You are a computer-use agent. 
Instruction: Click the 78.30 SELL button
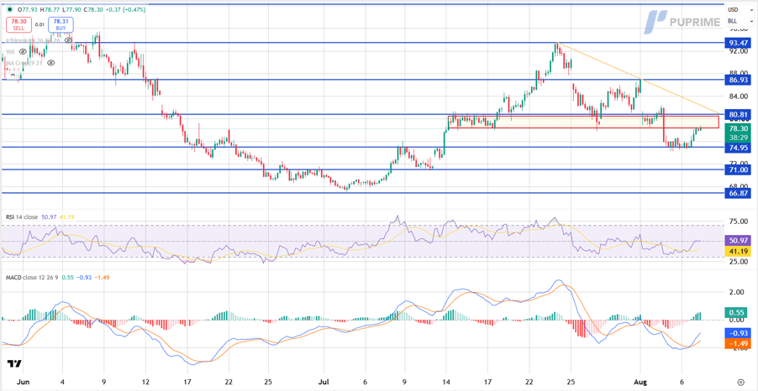[18, 25]
